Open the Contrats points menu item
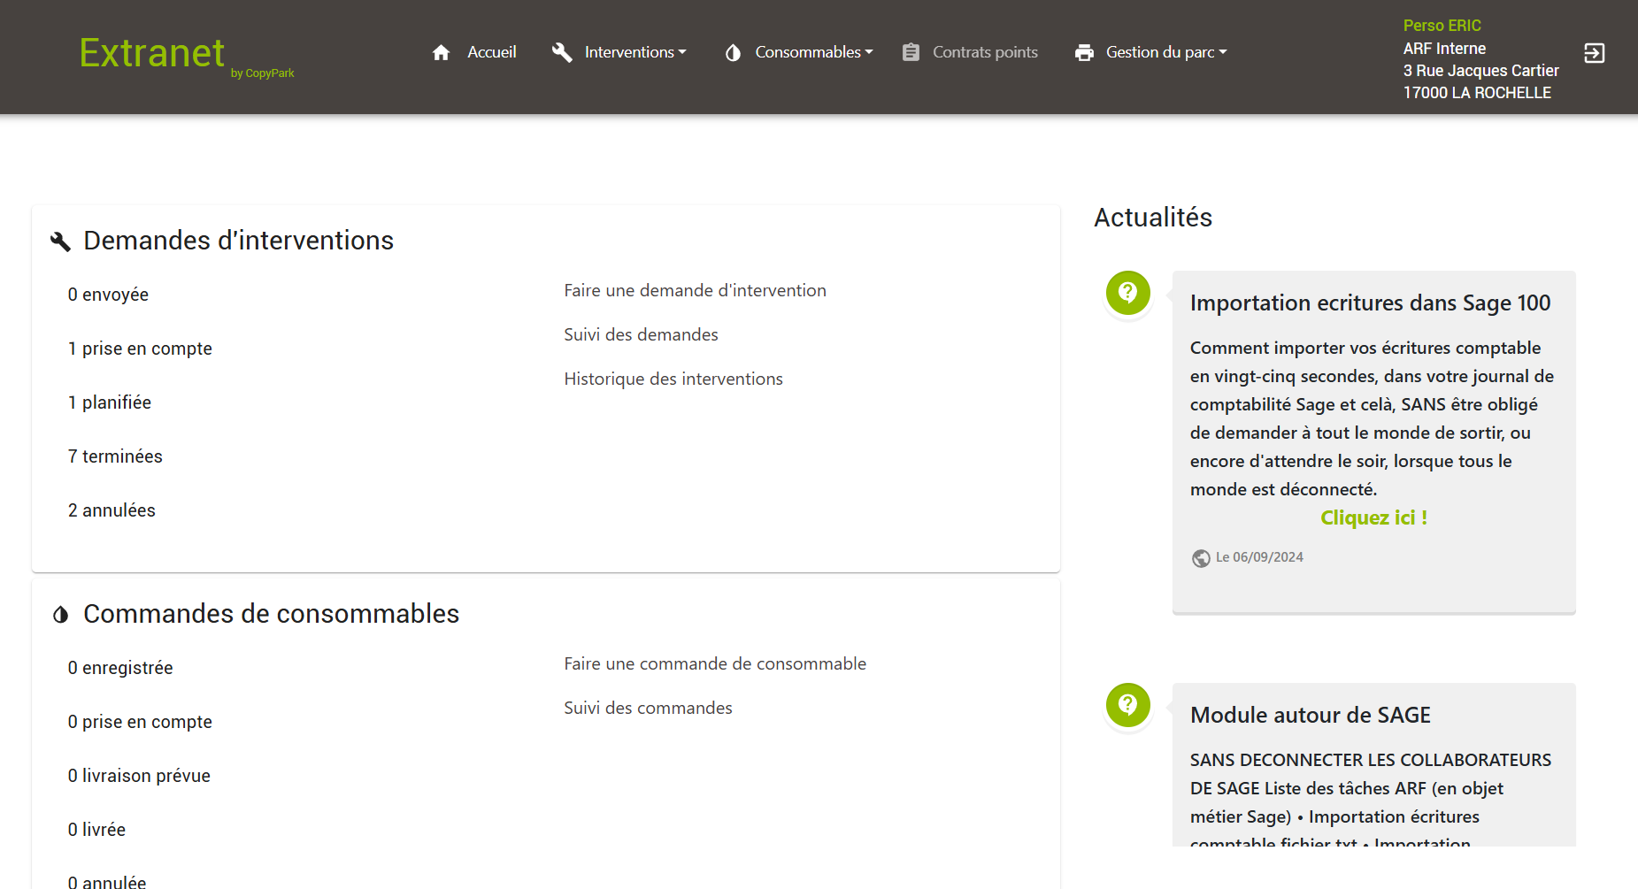Image resolution: width=1638 pixels, height=889 pixels. [984, 53]
